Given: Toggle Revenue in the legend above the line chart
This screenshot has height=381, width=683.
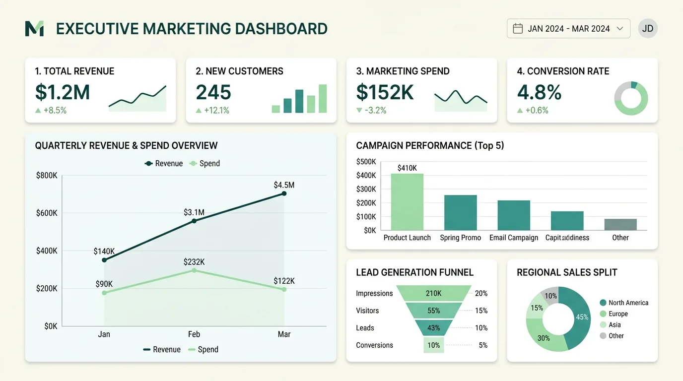Looking at the screenshot, I should 164,163.
